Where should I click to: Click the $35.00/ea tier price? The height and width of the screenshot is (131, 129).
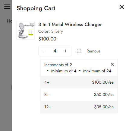104,107
